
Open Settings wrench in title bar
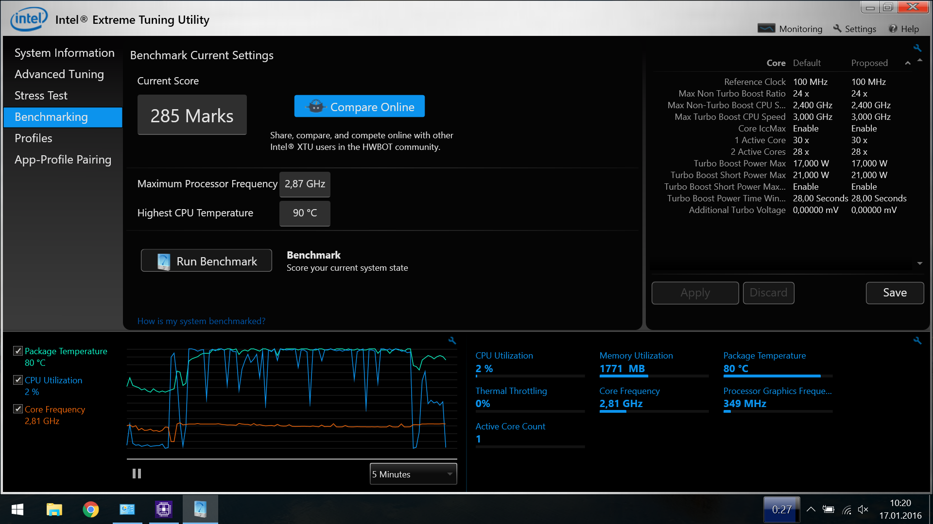pos(837,29)
